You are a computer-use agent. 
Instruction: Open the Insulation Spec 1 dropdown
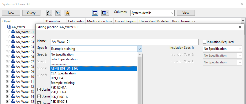pyautogui.click(x=222, y=49)
